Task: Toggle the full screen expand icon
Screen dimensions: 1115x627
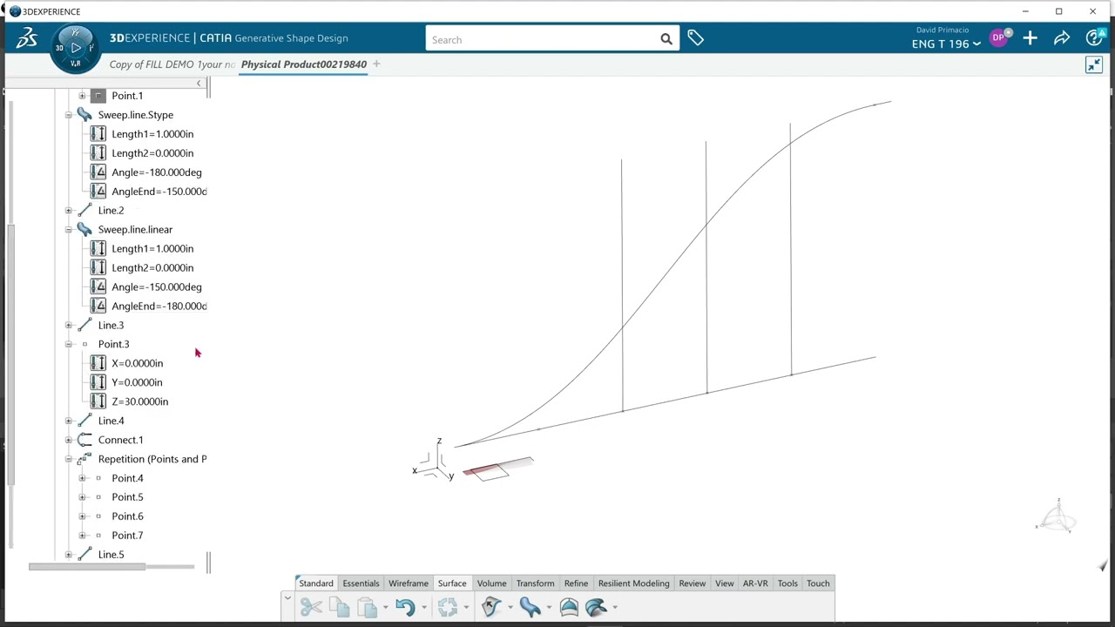Action: pos(1094,65)
